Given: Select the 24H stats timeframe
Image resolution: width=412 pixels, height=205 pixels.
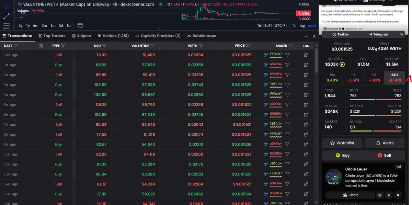Looking at the screenshot, I should pyautogui.click(x=394, y=77).
